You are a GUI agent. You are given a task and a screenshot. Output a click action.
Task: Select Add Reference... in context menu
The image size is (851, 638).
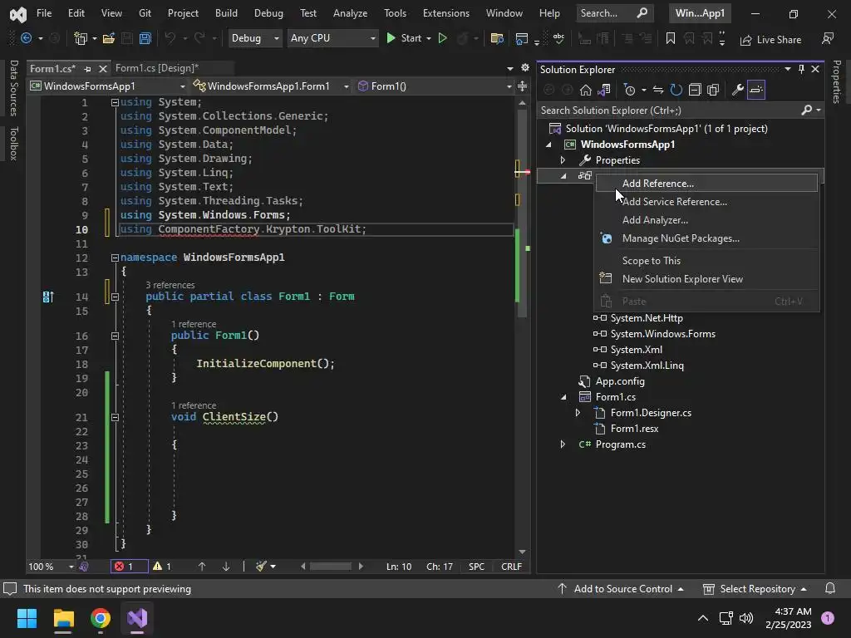point(706,184)
